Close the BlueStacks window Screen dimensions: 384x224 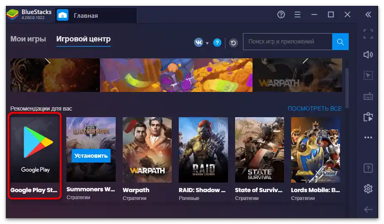click(x=347, y=14)
